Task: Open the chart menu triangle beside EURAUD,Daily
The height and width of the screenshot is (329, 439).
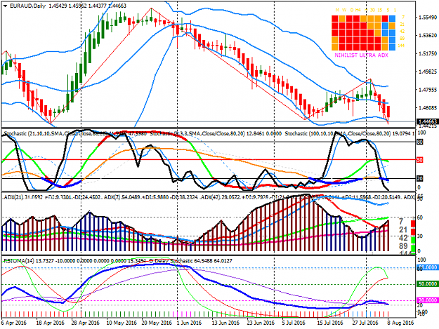Action: pos(5,6)
